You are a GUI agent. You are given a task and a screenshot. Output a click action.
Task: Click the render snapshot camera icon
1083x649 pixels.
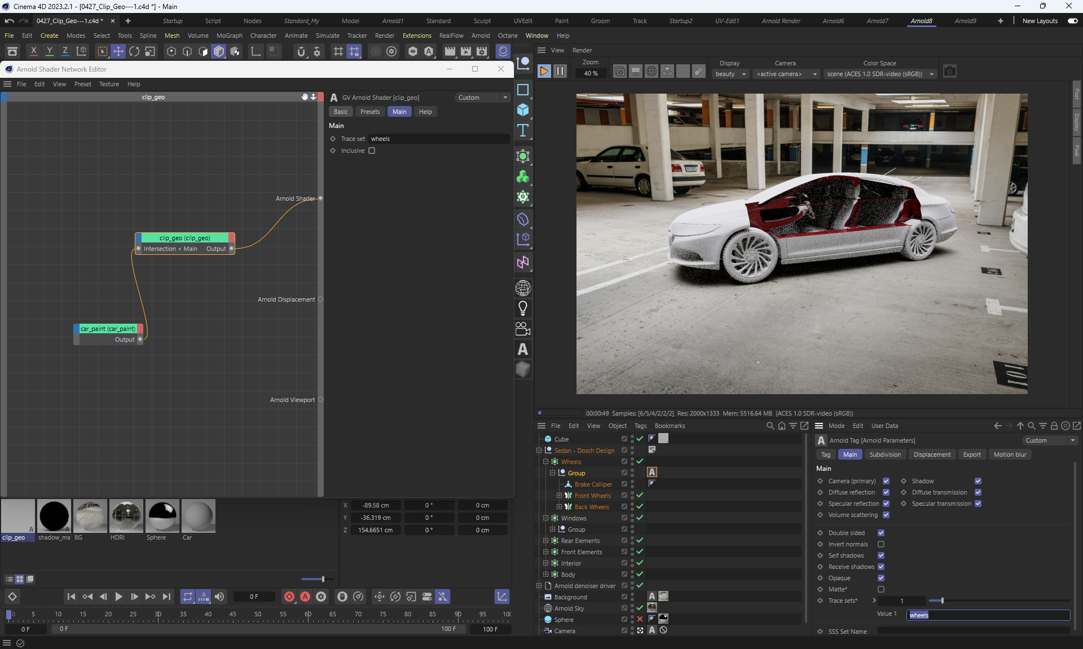click(950, 72)
